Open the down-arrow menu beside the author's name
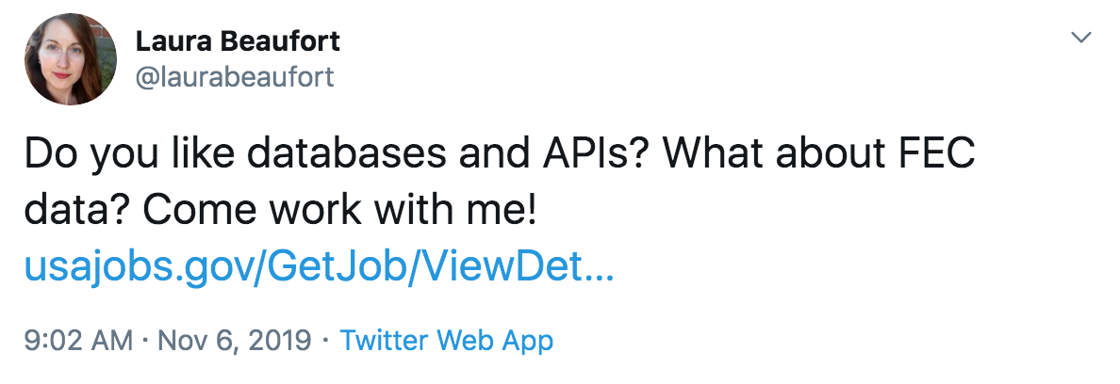The height and width of the screenshot is (384, 1120). click(1082, 37)
